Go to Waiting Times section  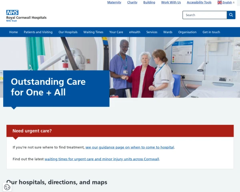[x=93, y=32]
